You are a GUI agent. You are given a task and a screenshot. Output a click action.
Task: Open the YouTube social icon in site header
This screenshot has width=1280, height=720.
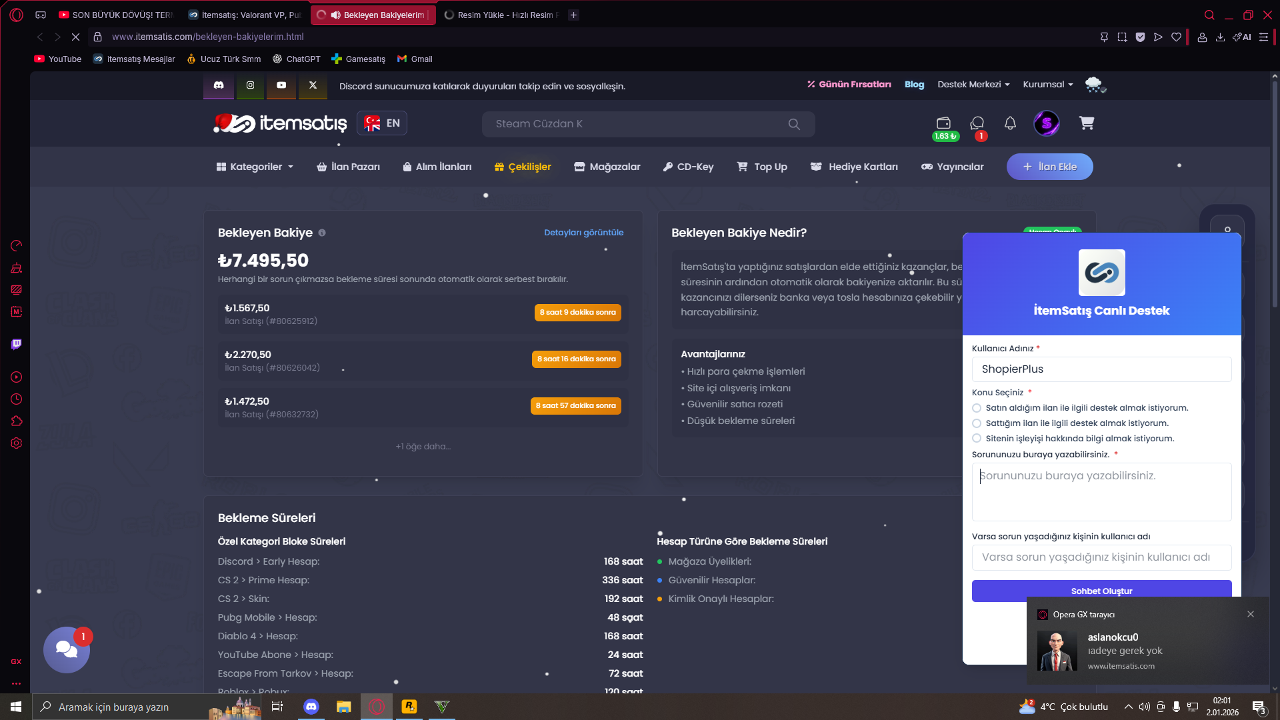[281, 85]
